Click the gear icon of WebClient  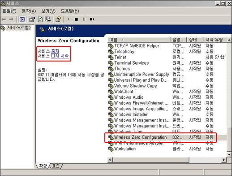click(x=111, y=92)
